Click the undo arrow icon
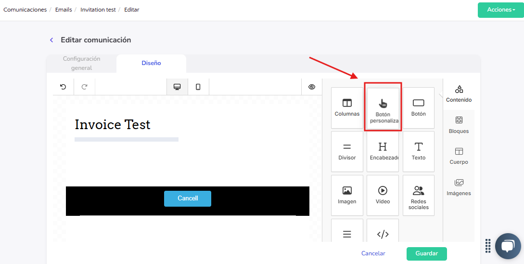524x264 pixels. (x=63, y=87)
